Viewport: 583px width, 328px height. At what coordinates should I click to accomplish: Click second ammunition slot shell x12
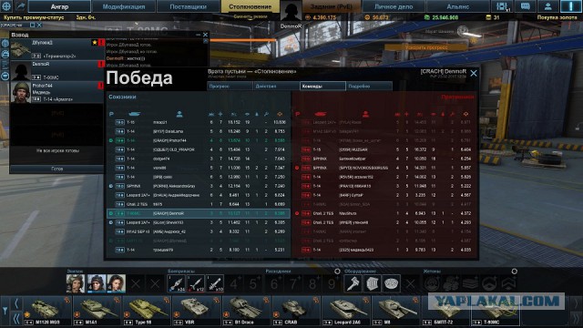point(196,283)
